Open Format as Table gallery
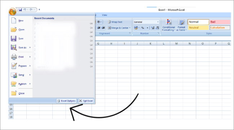 pos(181,25)
